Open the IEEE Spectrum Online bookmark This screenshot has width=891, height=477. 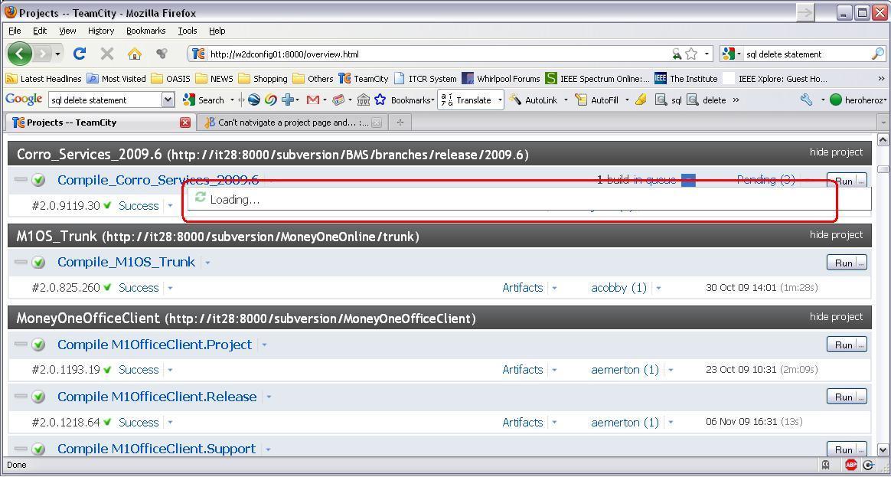pyautogui.click(x=597, y=78)
